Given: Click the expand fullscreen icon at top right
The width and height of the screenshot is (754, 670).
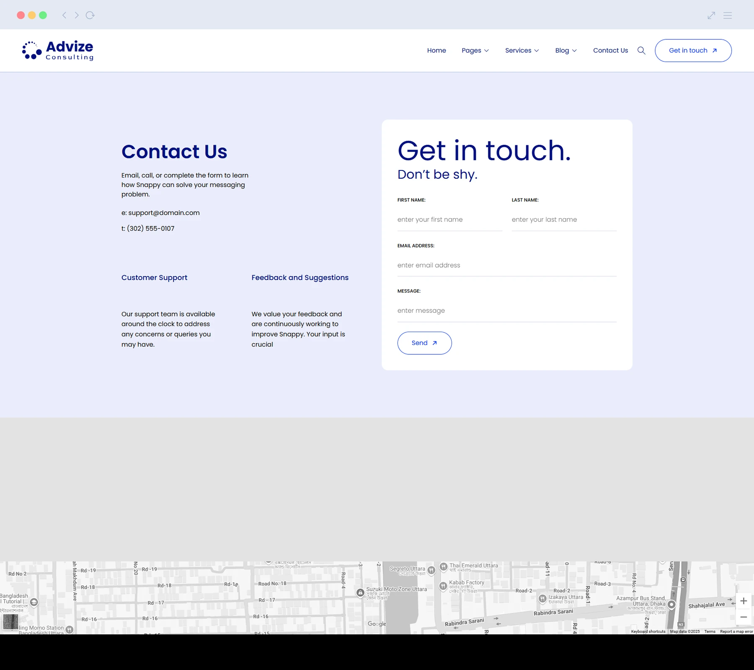Looking at the screenshot, I should click(x=711, y=15).
